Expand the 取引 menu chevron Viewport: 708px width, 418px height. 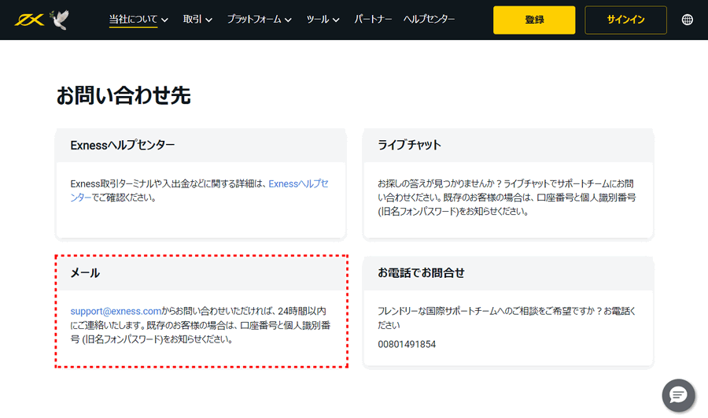(x=208, y=20)
